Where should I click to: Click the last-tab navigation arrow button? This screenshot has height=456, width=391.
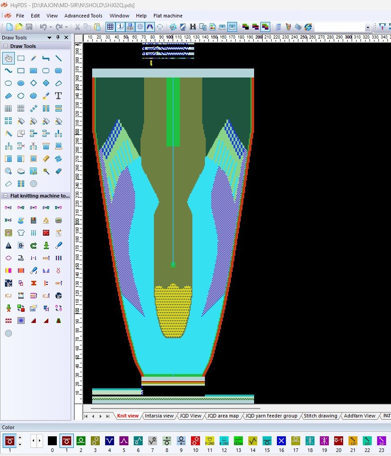tap(108, 416)
